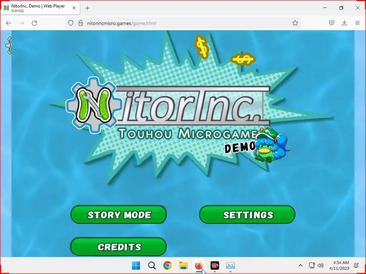Switch to Firefox on the taskbar
The width and height of the screenshot is (366, 274).
pyautogui.click(x=199, y=265)
